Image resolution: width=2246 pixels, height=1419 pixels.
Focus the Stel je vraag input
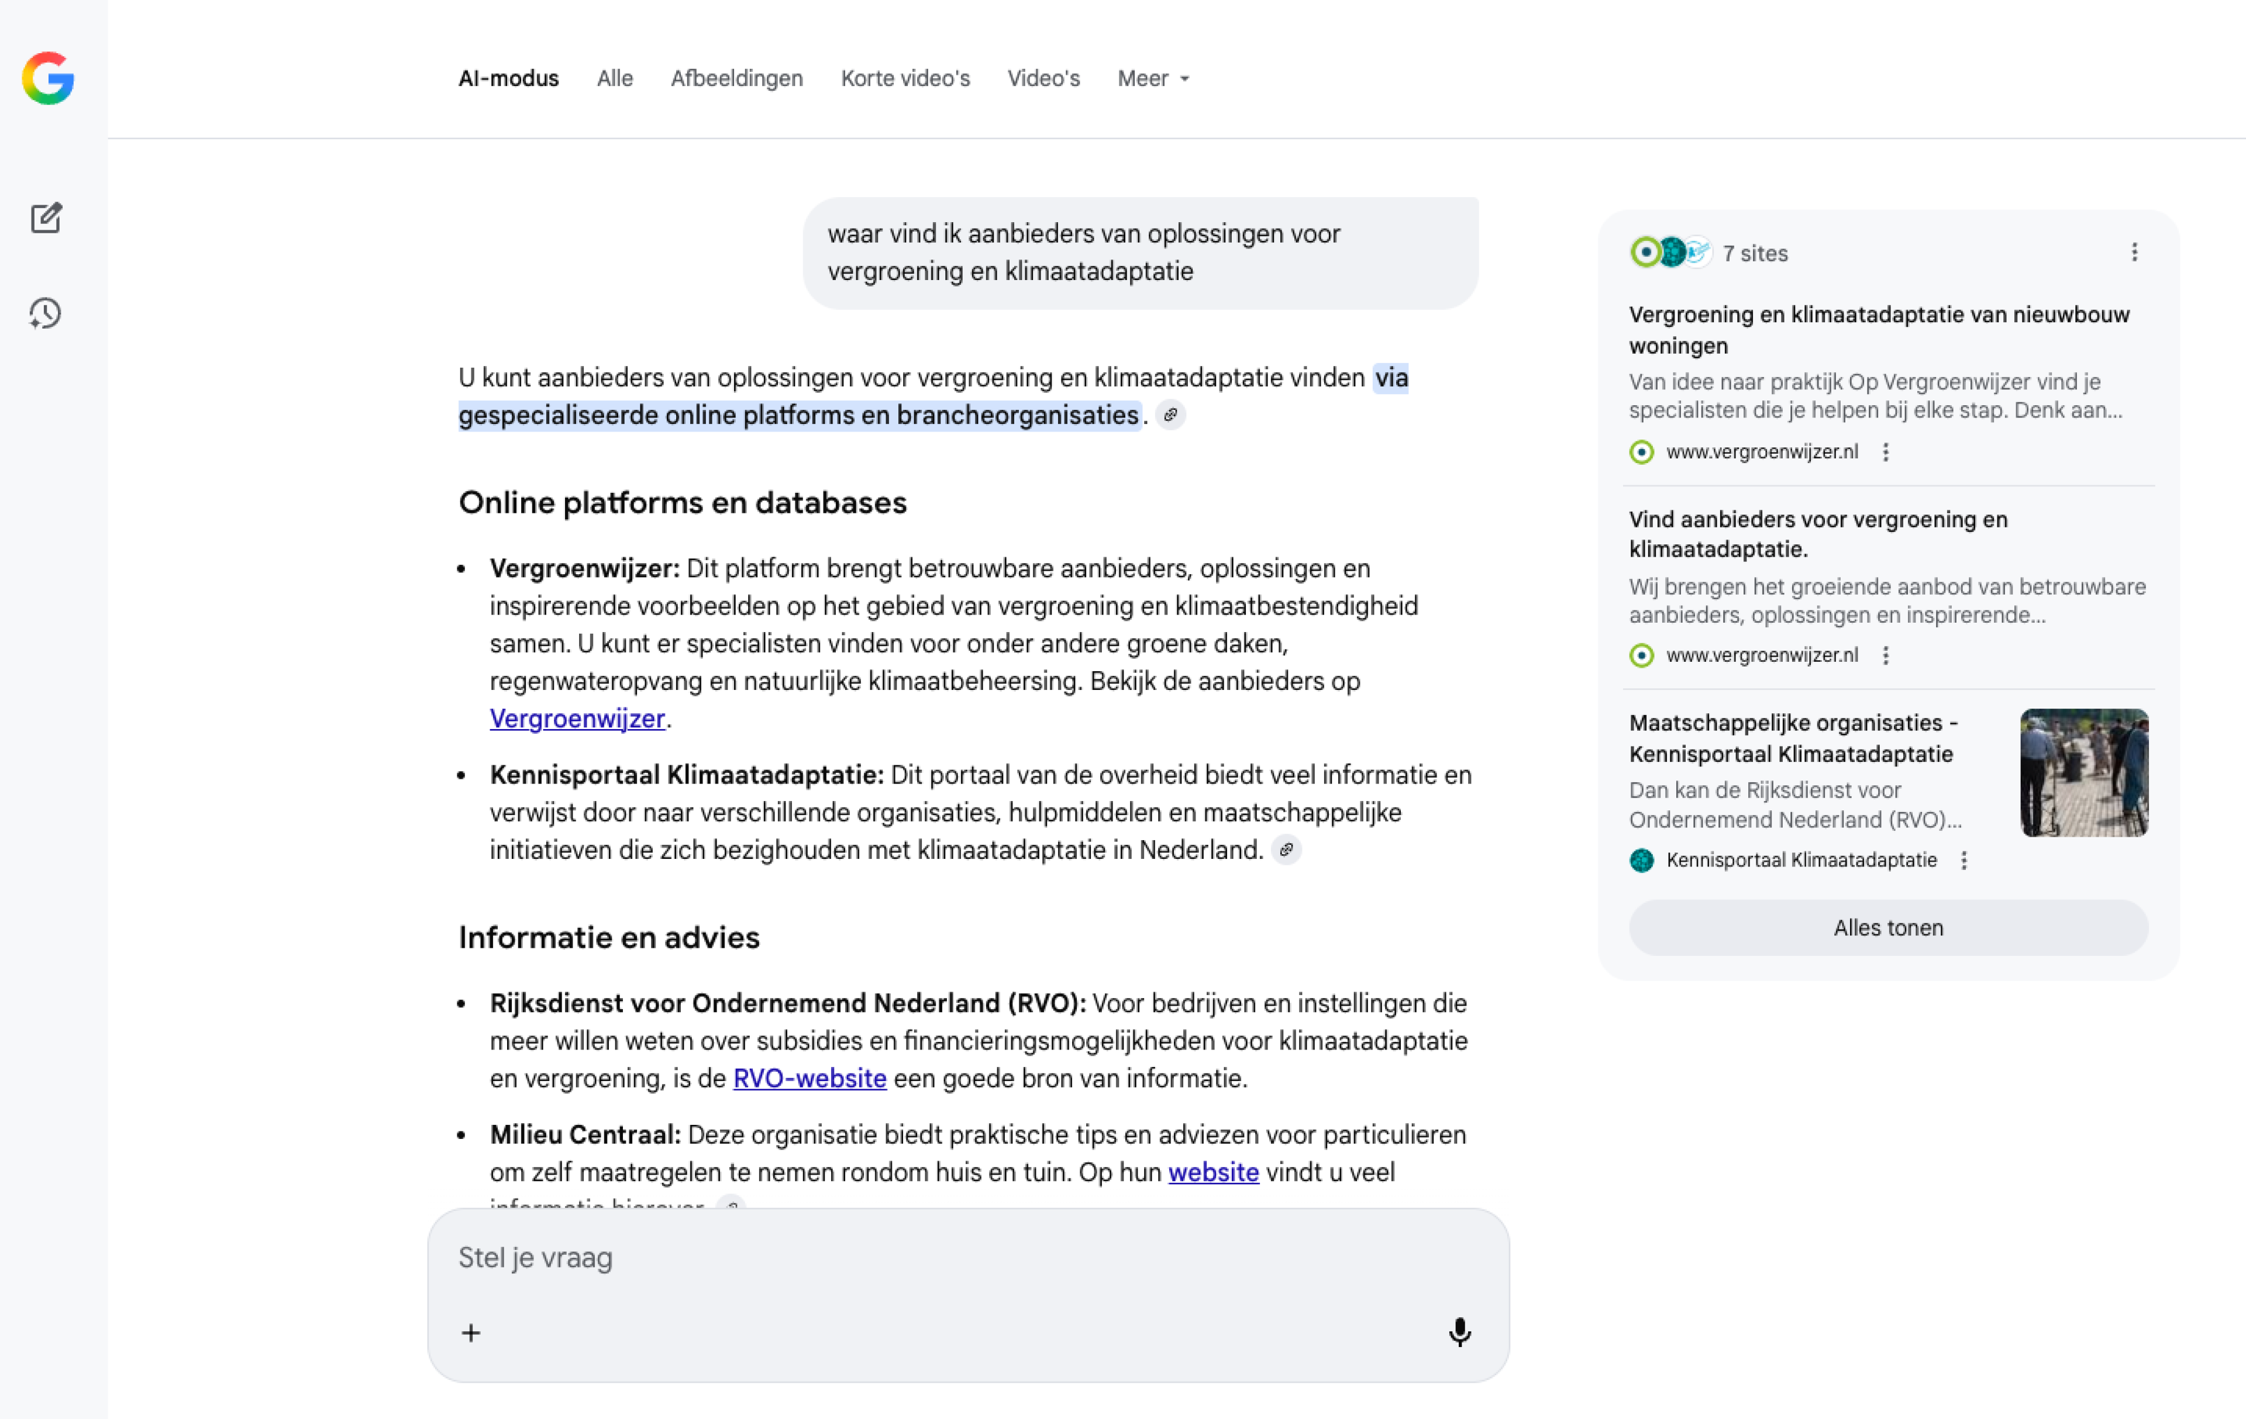tap(968, 1258)
